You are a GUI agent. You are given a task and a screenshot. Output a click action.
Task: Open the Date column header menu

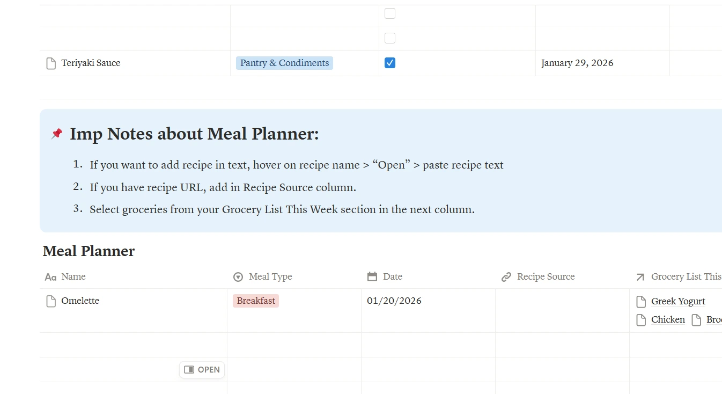pyautogui.click(x=393, y=276)
